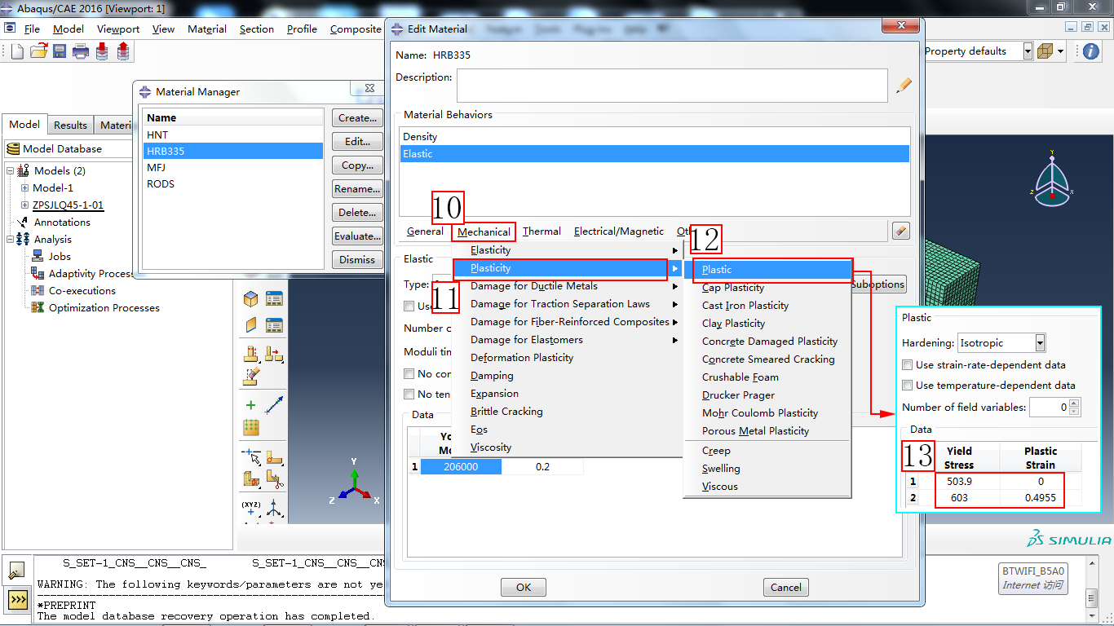Viewport: 1114px width, 626px height.
Task: Open the render style dropdown arrow
Action: [x=1060, y=51]
